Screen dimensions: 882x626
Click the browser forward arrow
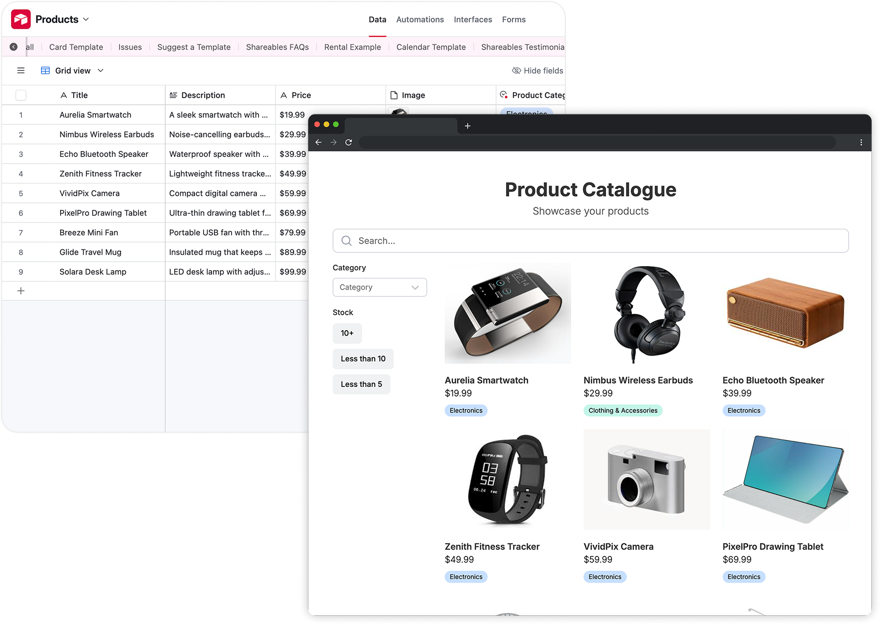point(333,143)
